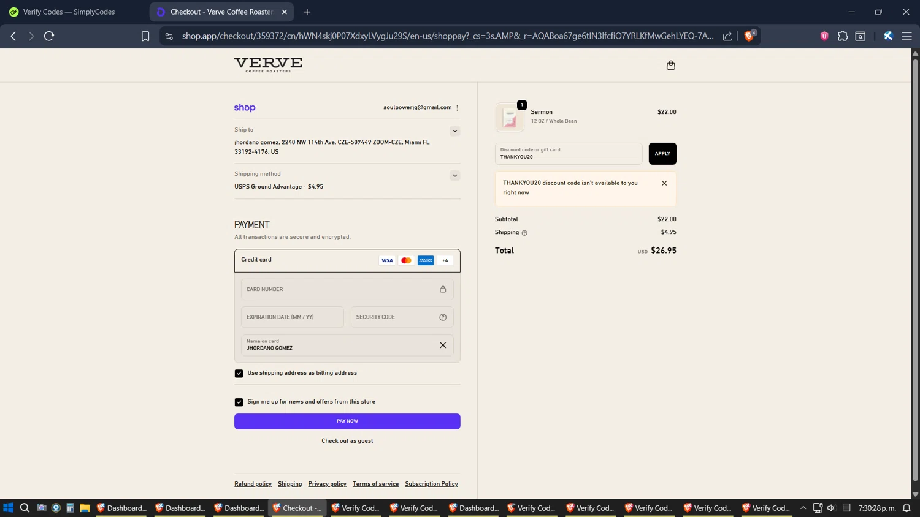Dismiss the THANKYOU20 discount error message
This screenshot has height=517, width=920.
[x=664, y=183]
